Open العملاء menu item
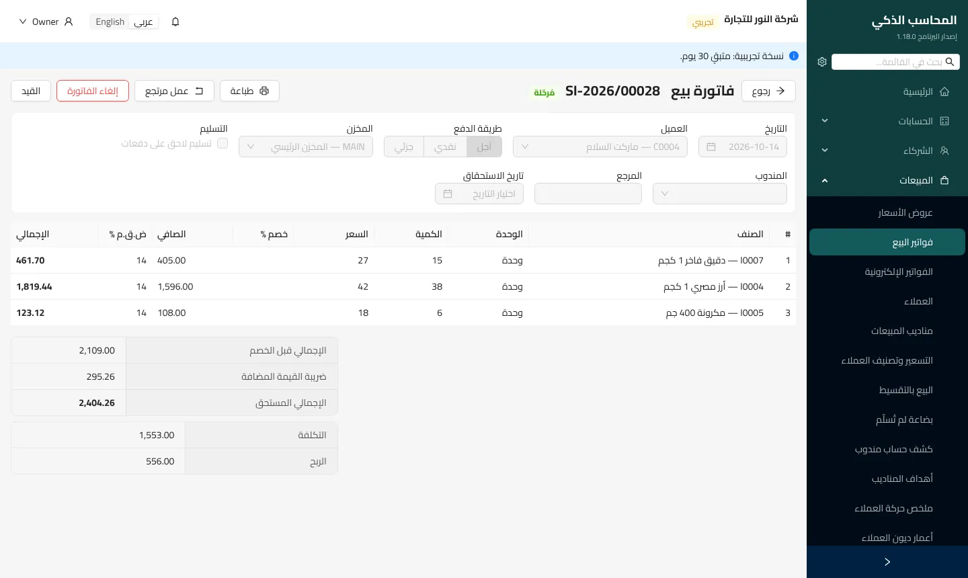The image size is (968, 578). pos(887,301)
